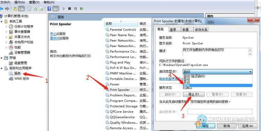This screenshot has width=261, height=131.
Task: Click the 帮助我配置服务启动选项 link
Action: tap(171, 79)
